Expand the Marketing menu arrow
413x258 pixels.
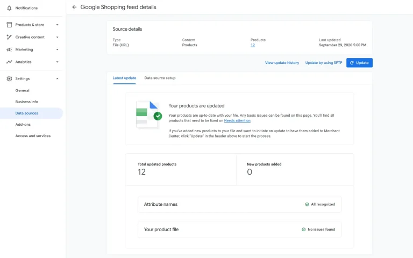tap(57, 49)
